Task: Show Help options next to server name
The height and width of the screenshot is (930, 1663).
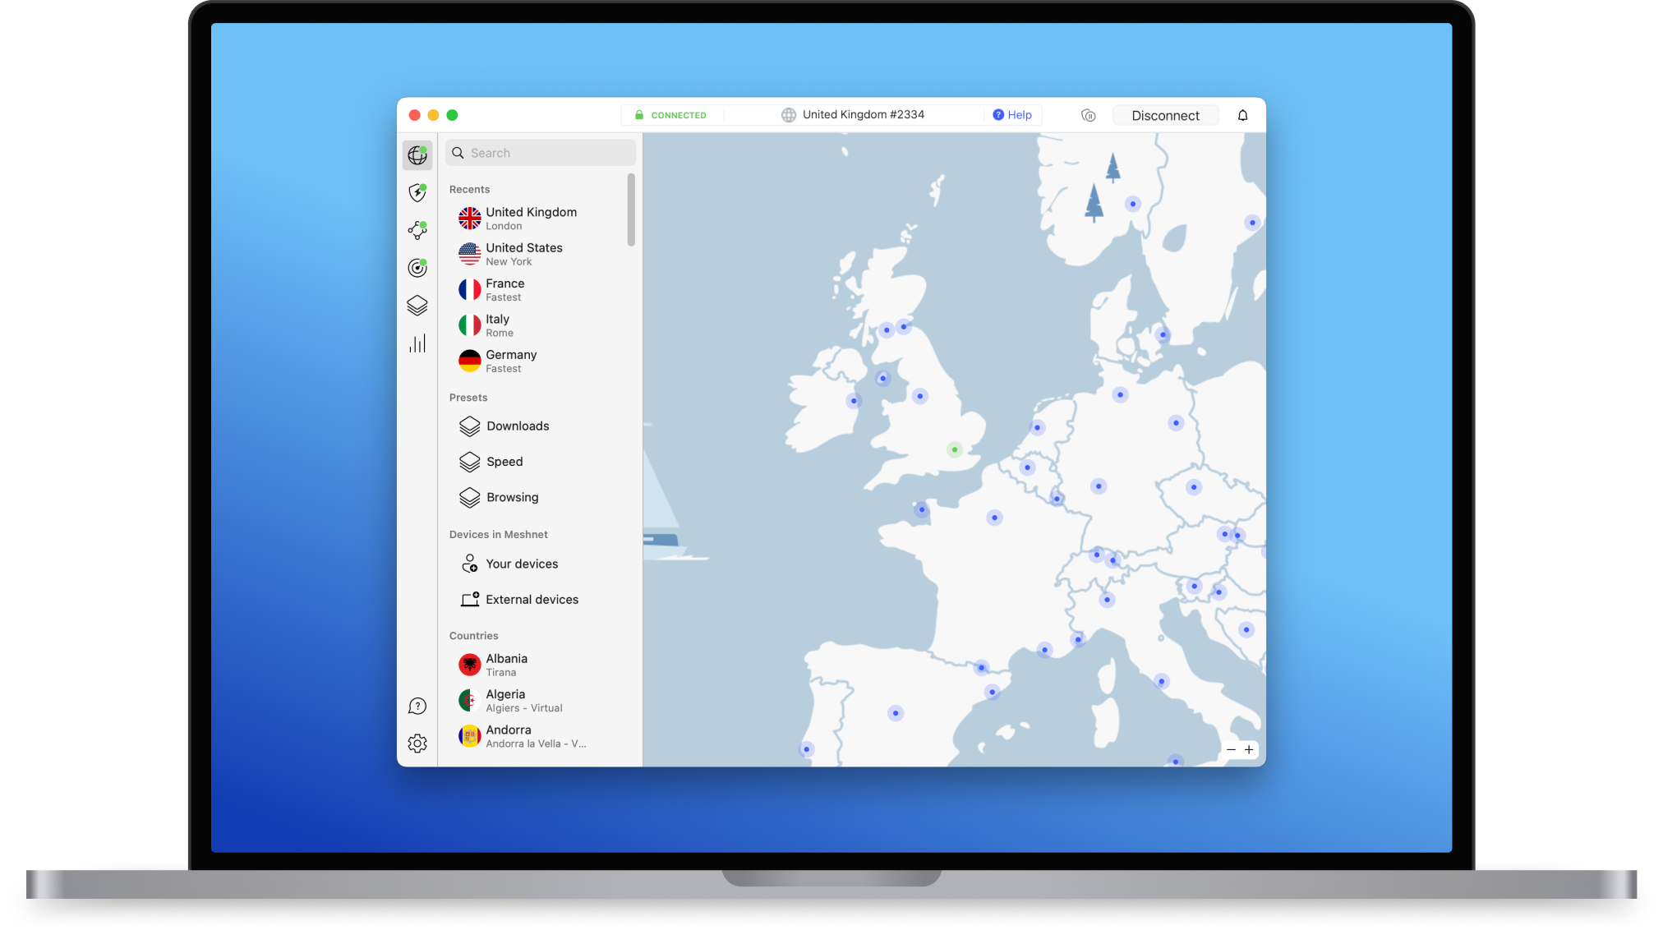Action: click(1012, 114)
